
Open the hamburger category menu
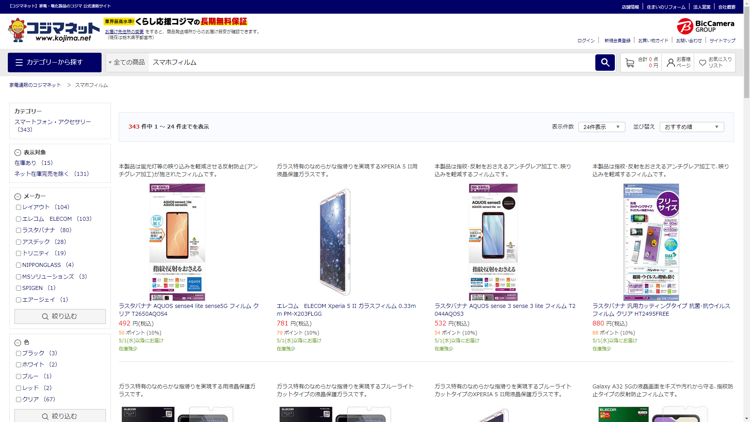(55, 63)
